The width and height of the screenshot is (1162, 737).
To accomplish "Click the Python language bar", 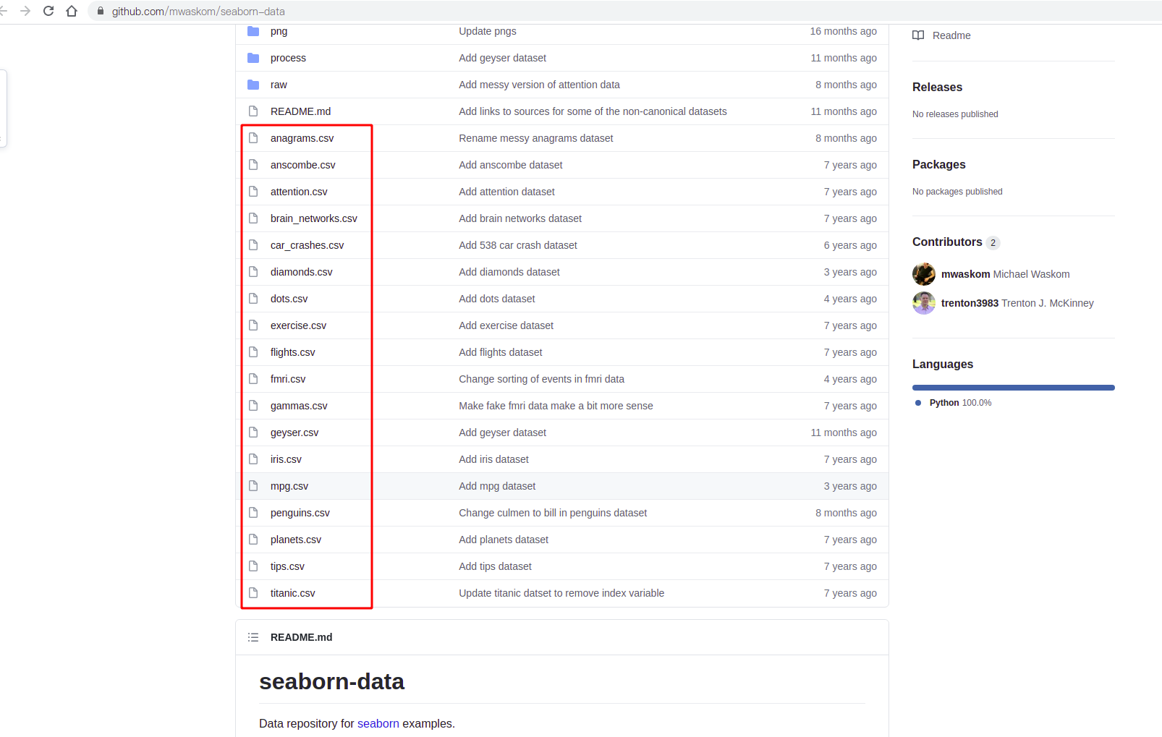I will click(x=1013, y=388).
